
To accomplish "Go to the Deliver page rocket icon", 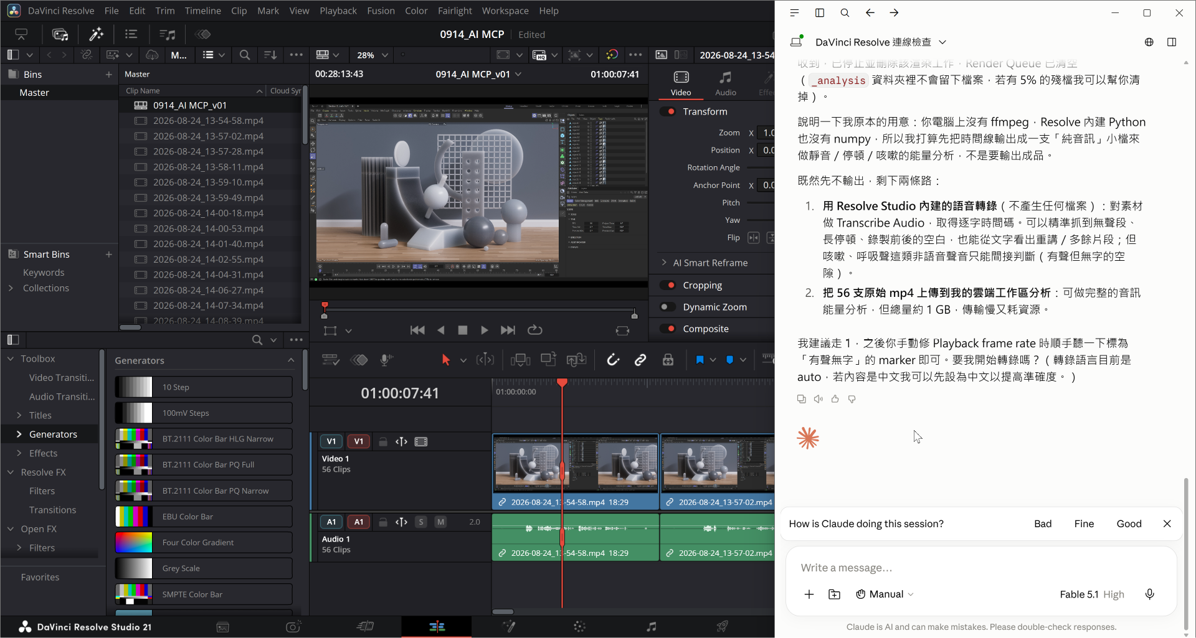I will (722, 627).
